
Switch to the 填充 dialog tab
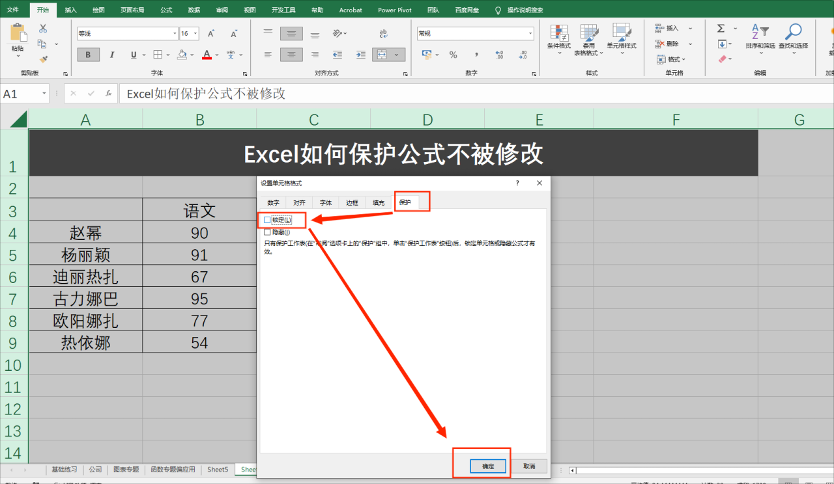378,202
